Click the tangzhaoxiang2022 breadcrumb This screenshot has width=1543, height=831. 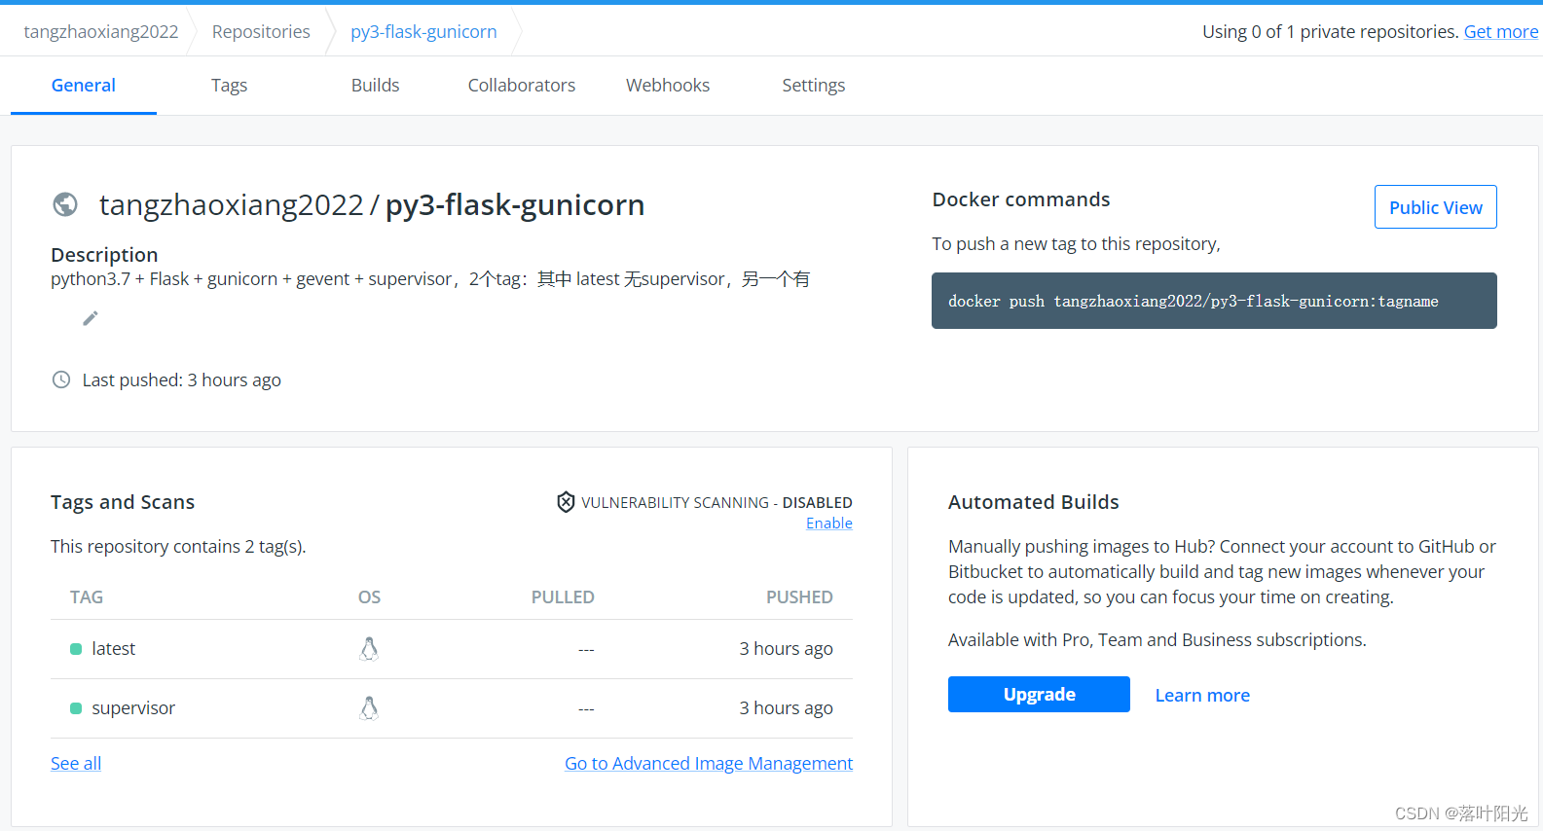tap(101, 31)
